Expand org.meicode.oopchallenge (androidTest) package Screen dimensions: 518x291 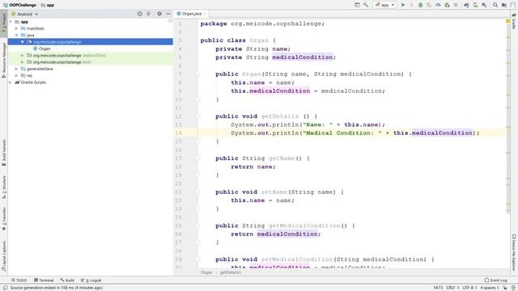pos(23,56)
